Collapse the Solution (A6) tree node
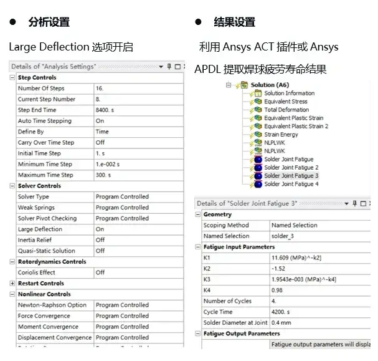This screenshot has width=378, height=361. [x=229, y=85]
